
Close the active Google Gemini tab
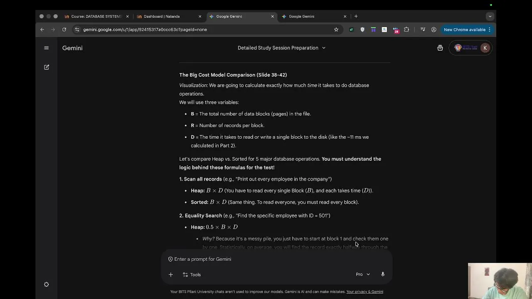click(272, 16)
